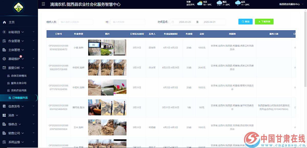
Task: Click the 基础维护 gear icon
Action: [x=4, y=59]
